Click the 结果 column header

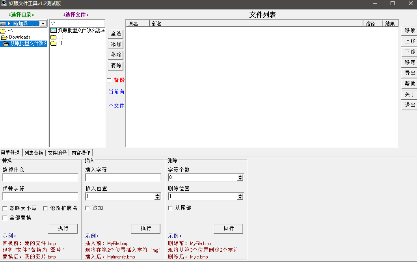[x=390, y=24]
